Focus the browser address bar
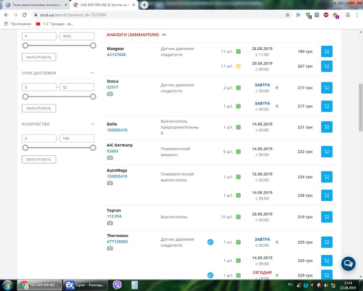 pos(160,15)
